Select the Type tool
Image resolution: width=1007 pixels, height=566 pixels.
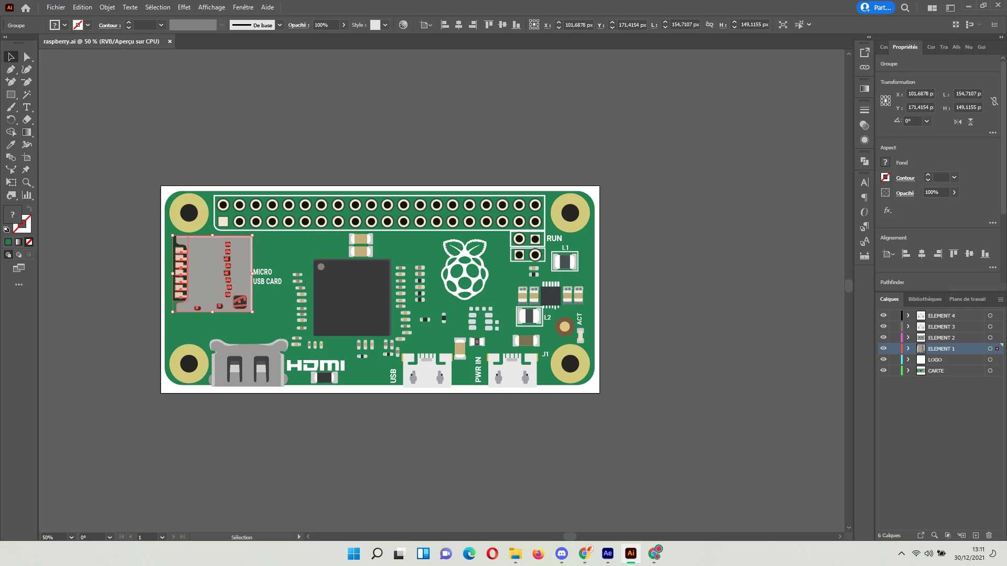(x=27, y=107)
